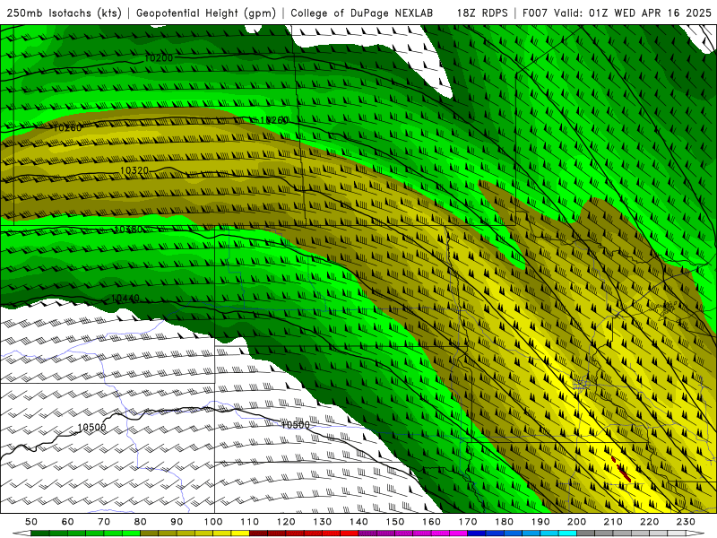Screen dimensions: 717x538
Task: Click the legend value 70
Action: (104, 522)
